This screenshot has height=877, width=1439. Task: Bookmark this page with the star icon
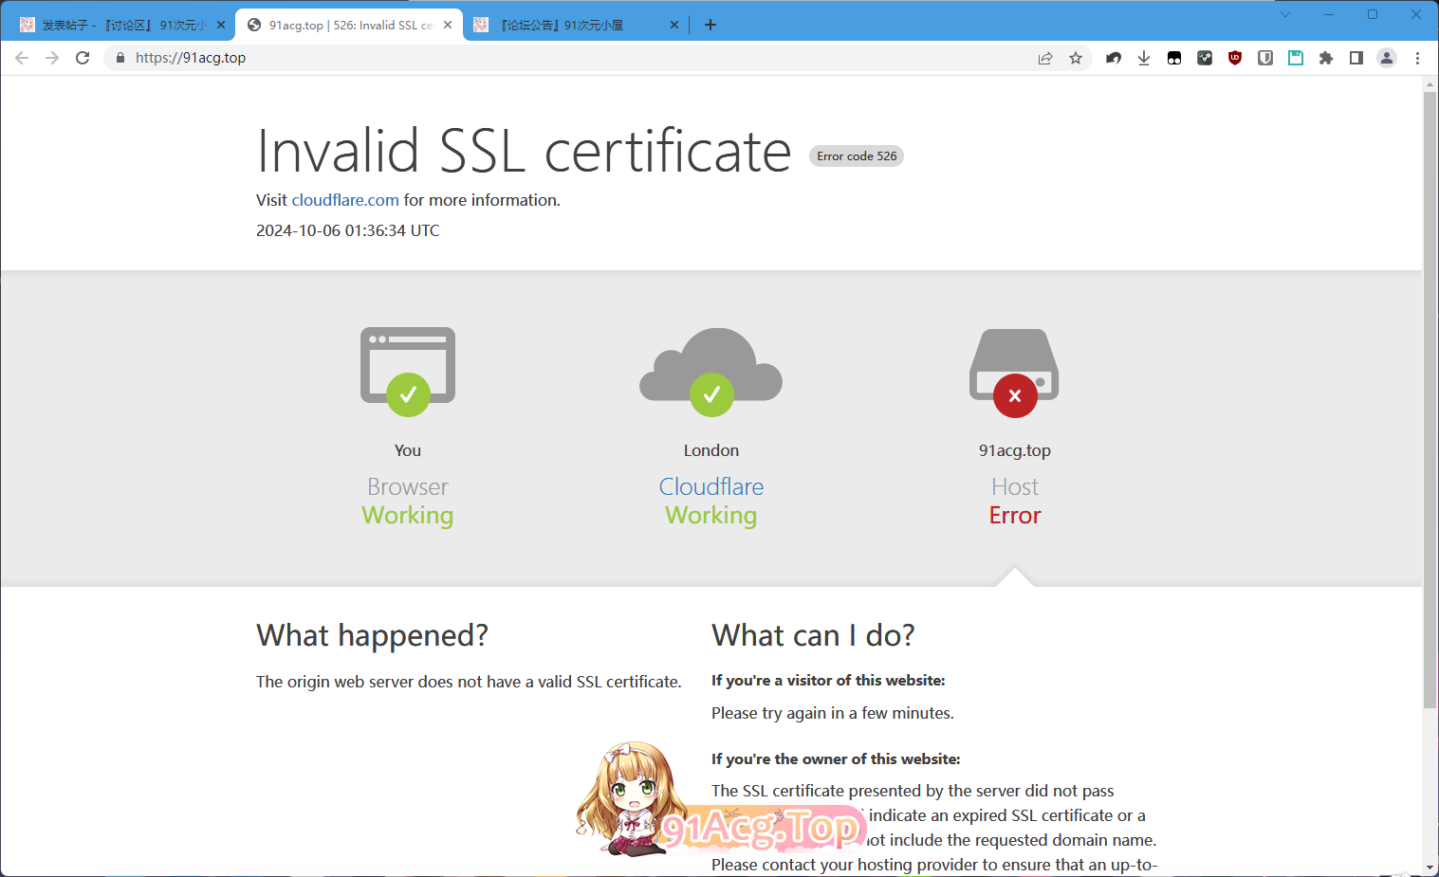(1076, 58)
